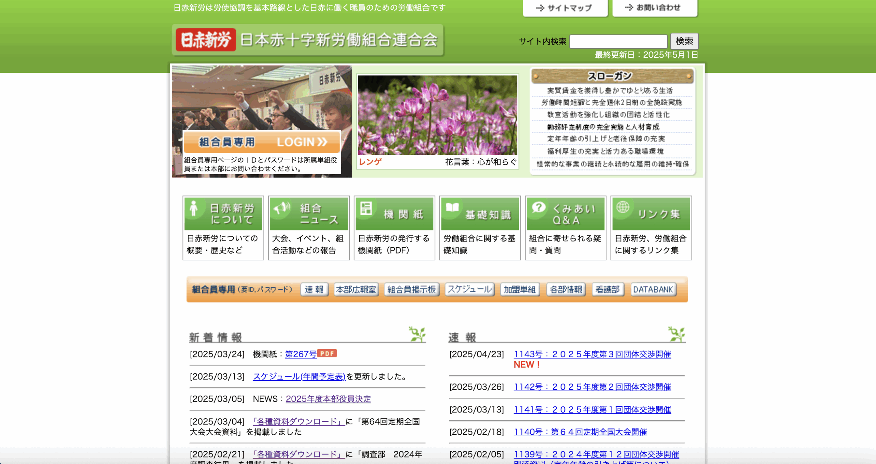The image size is (876, 464).
Task: Click 花言葉：心が和らぐ caption
Action: click(481, 162)
